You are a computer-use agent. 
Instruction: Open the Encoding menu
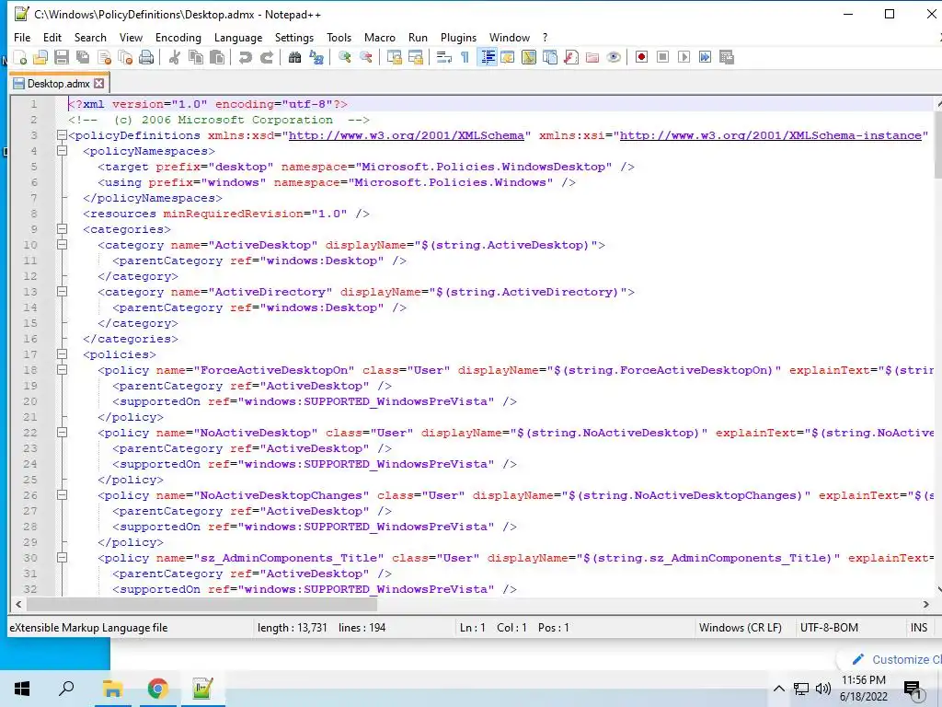coord(178,37)
